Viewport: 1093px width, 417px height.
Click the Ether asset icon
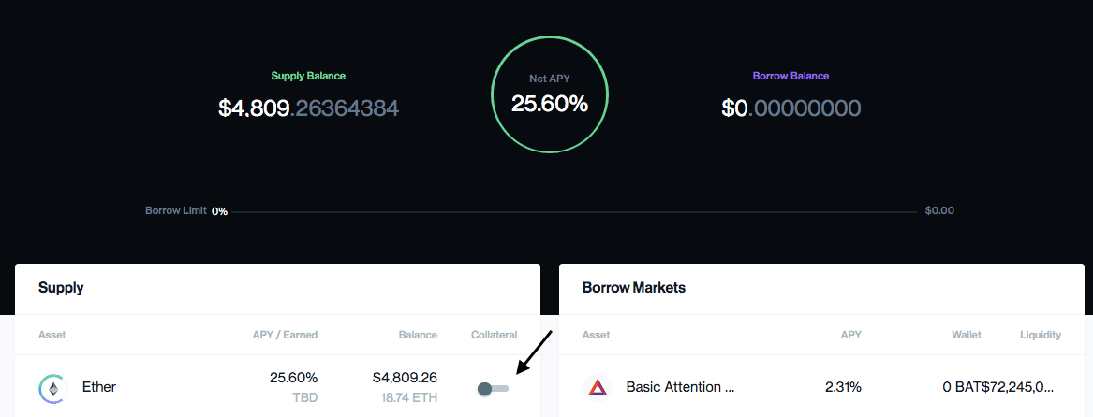(52, 388)
